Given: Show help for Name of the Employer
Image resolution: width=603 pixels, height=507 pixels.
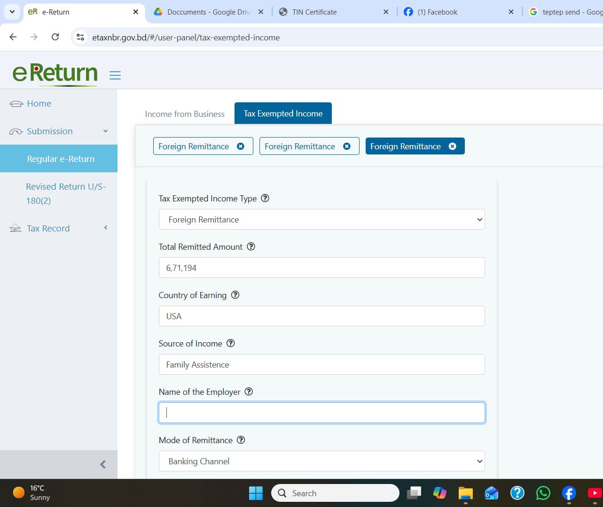Looking at the screenshot, I should click(x=249, y=392).
